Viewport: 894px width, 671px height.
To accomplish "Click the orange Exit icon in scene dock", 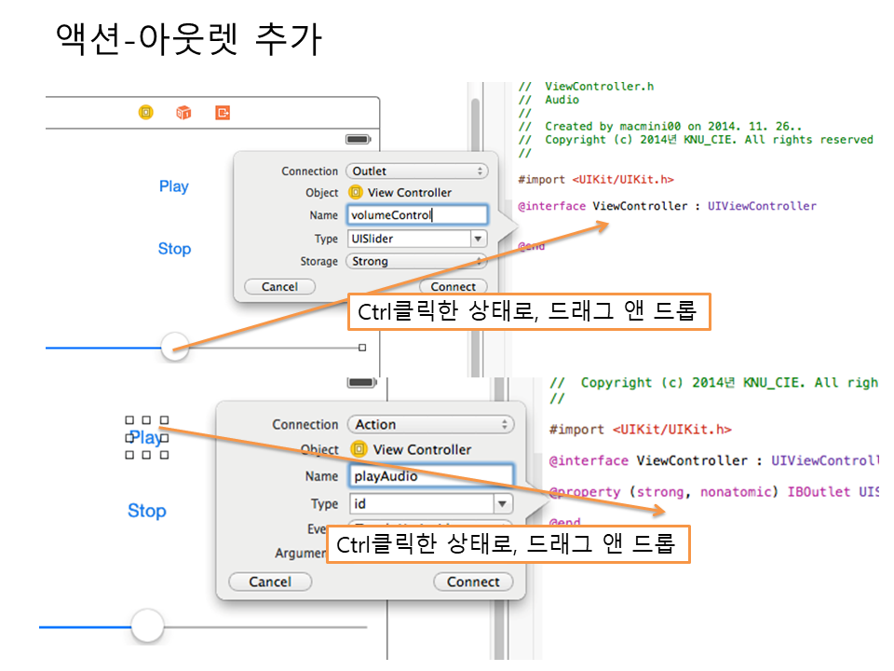I will point(223,113).
